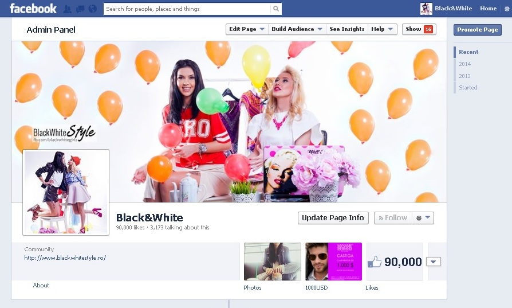Click See Insights button

(347, 29)
